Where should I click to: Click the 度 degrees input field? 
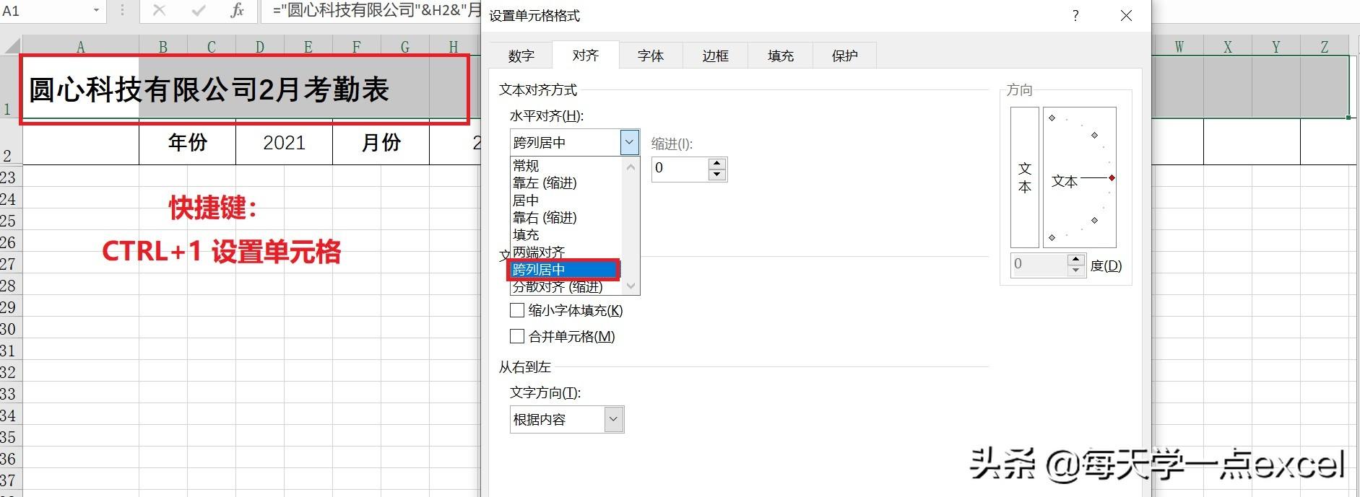click(1039, 265)
